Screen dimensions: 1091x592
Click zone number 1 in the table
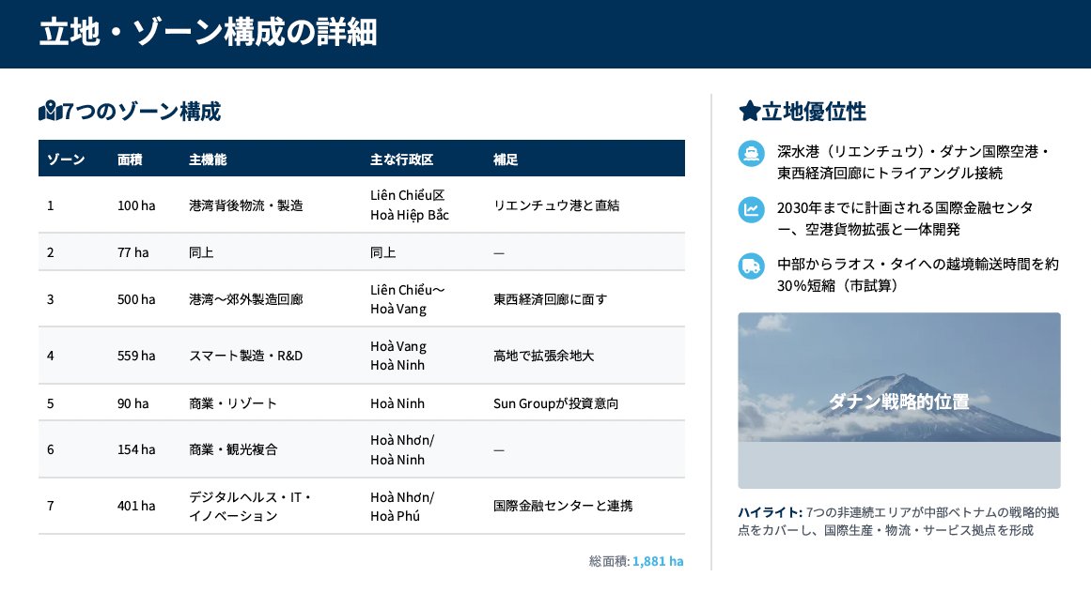(50, 205)
